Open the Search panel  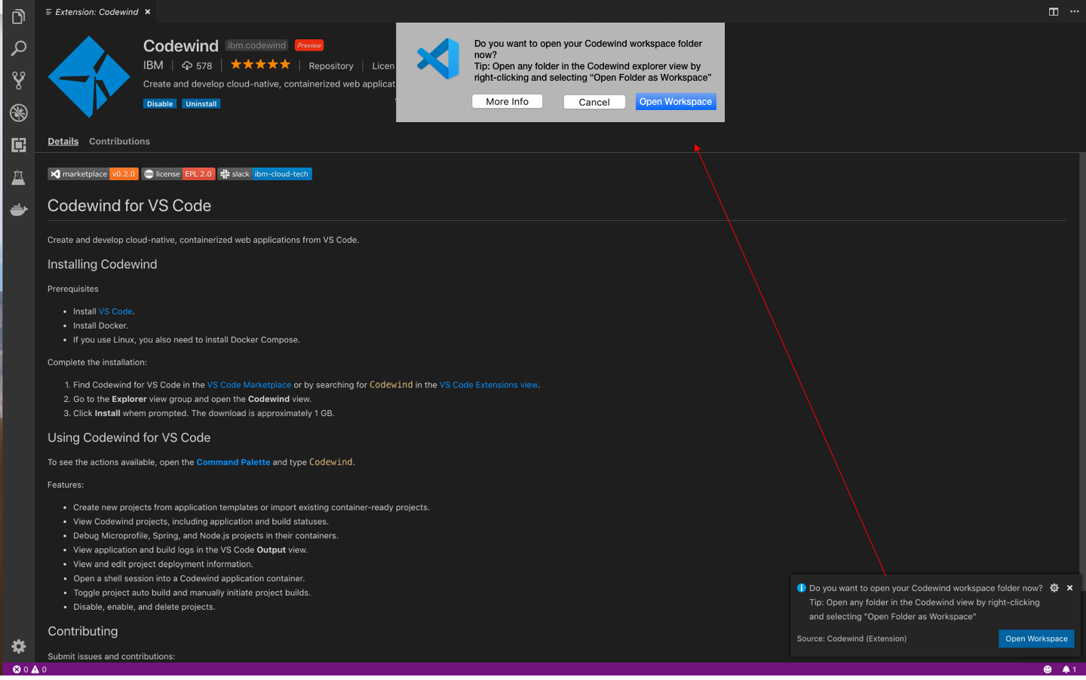pos(18,47)
